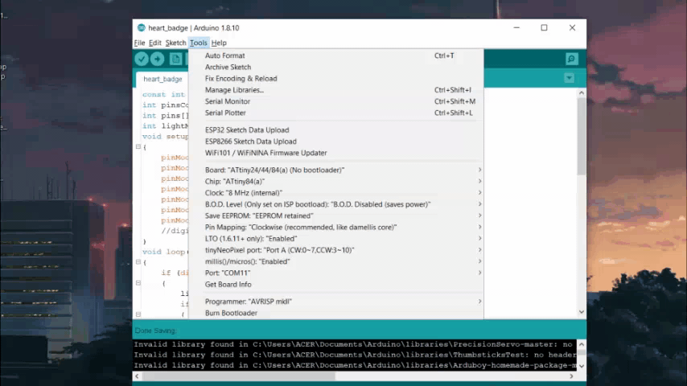
Task: Launch Serial Plotter from the menu
Action: (x=335, y=113)
